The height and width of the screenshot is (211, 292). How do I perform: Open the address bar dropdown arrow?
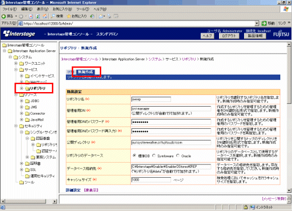[257, 23]
